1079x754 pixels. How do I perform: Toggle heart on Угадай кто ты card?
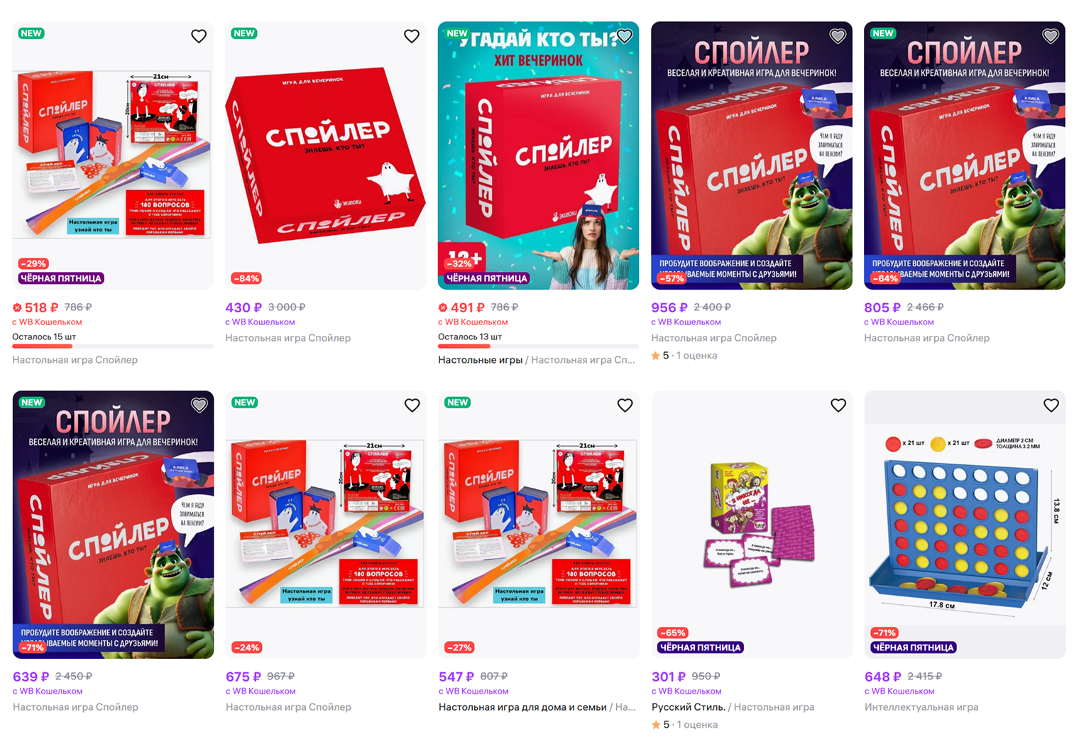[x=625, y=36]
